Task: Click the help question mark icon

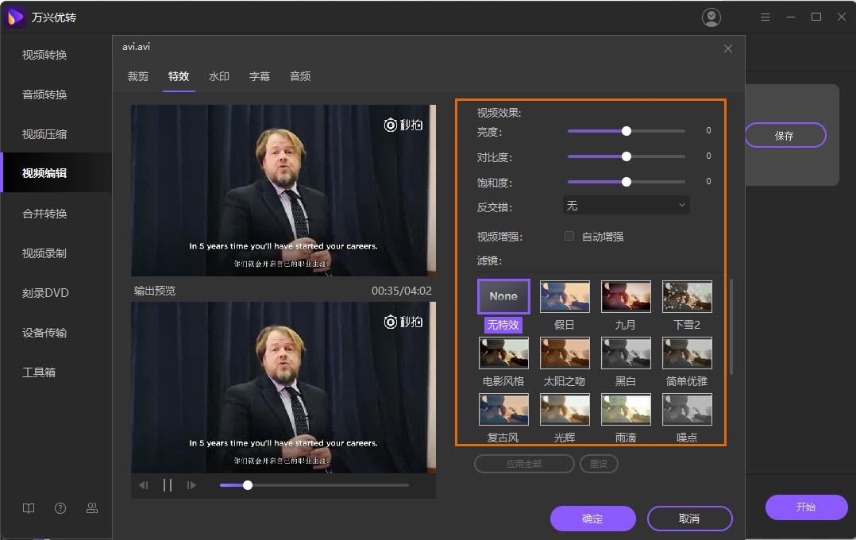Action: point(60,508)
